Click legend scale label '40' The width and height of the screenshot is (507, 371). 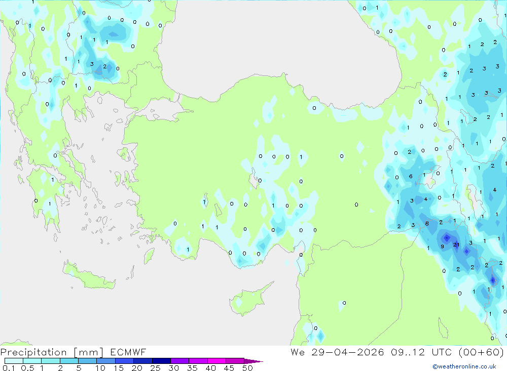pos(211,368)
